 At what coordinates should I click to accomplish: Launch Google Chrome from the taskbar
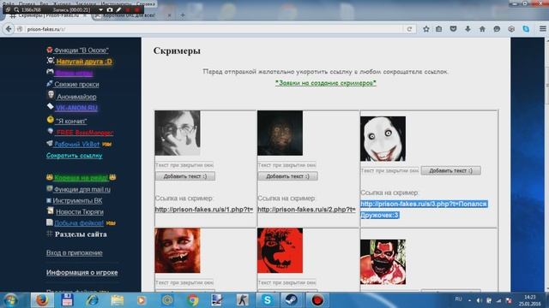click(x=192, y=300)
